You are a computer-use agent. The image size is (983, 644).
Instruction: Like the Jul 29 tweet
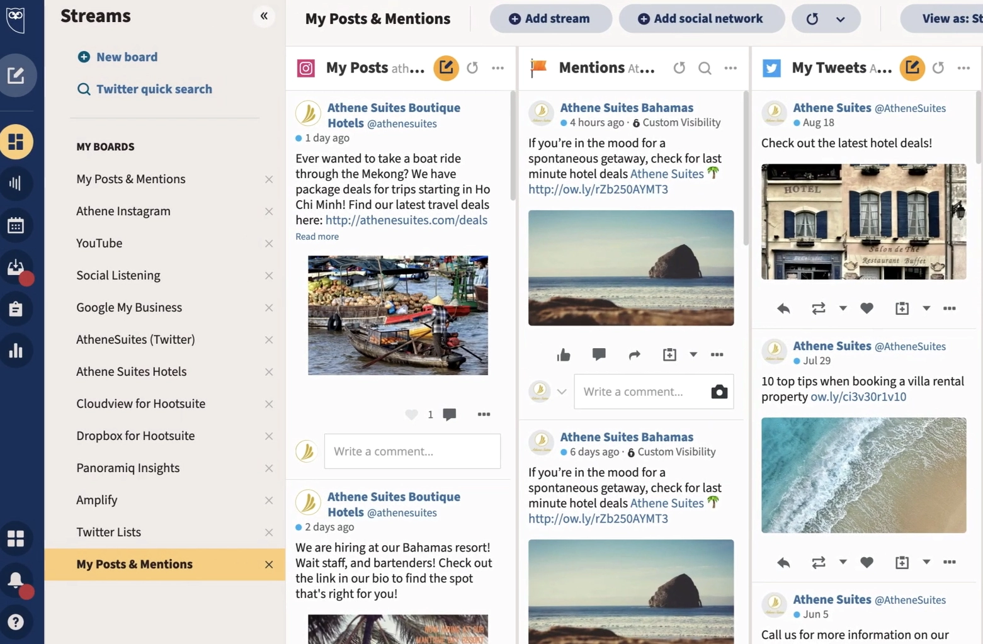(867, 562)
